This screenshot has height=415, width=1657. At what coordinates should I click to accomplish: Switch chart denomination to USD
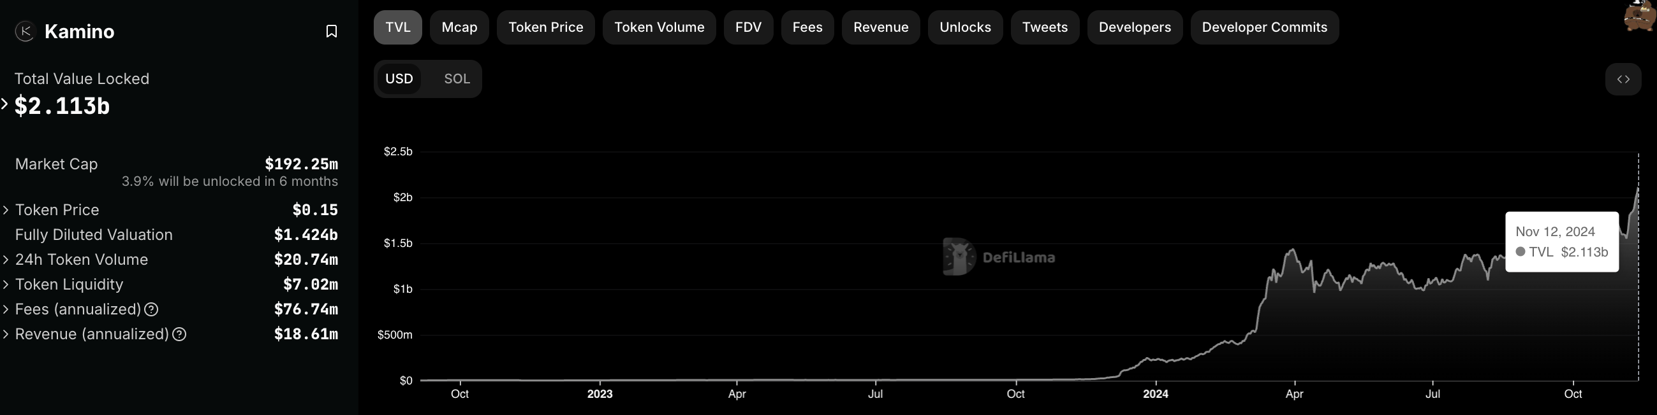point(399,79)
